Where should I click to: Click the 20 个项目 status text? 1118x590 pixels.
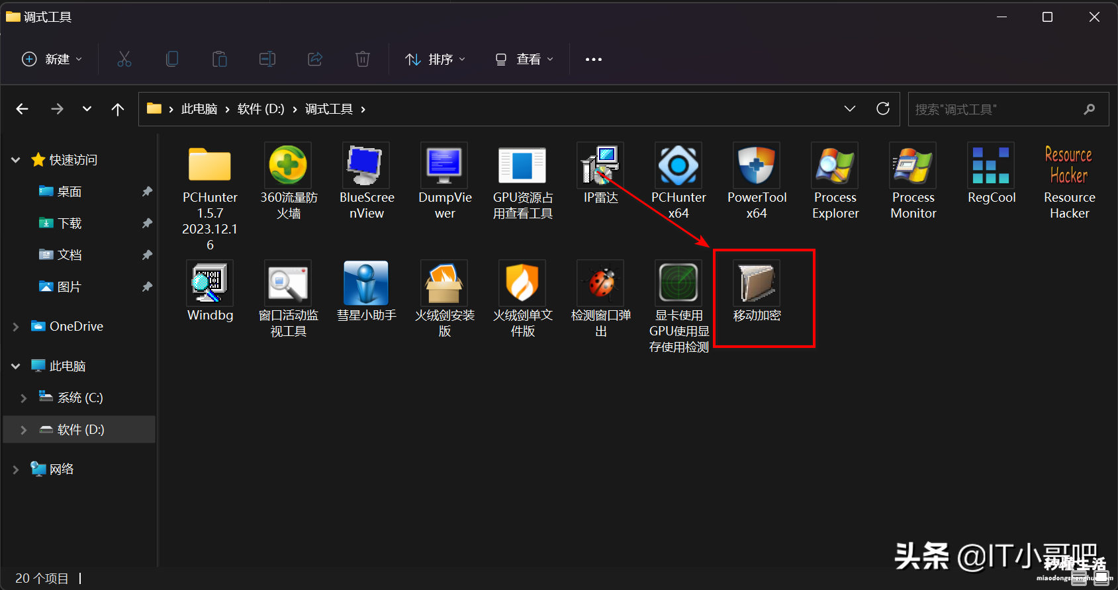coord(42,578)
